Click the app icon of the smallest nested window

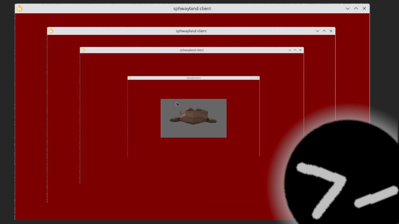129,78
